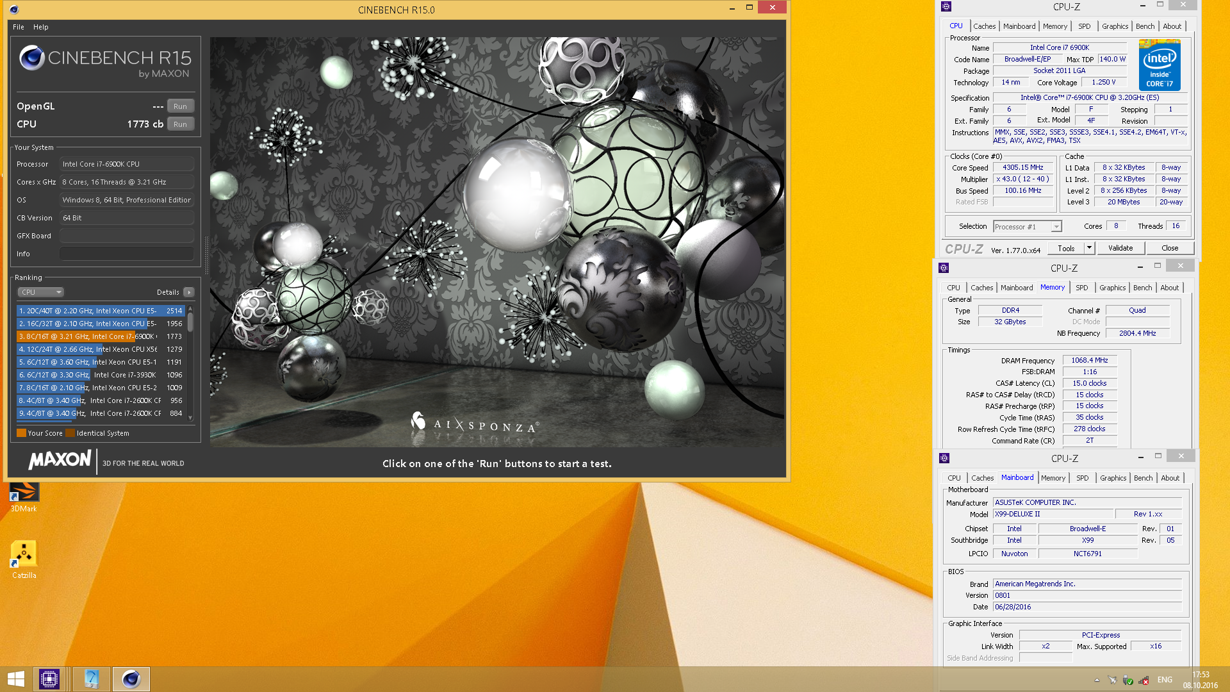Click the Details label in Ranking panel

[168, 292]
